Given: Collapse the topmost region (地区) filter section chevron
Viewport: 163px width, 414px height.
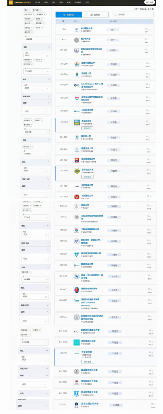Looking at the screenshot, I should (49, 47).
